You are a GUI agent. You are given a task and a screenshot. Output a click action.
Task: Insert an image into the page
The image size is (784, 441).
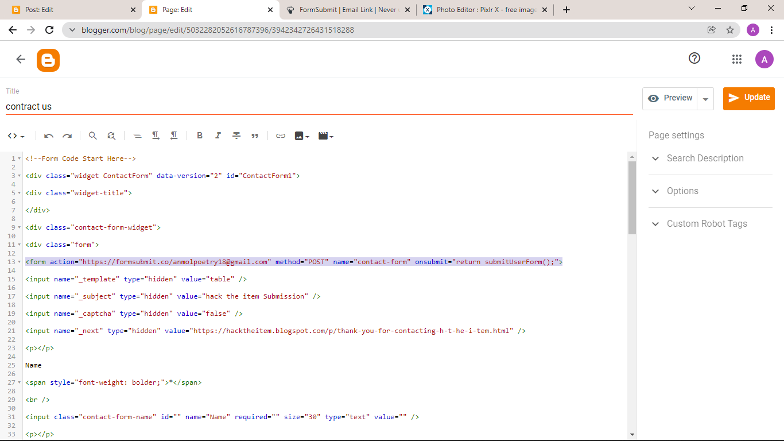299,136
